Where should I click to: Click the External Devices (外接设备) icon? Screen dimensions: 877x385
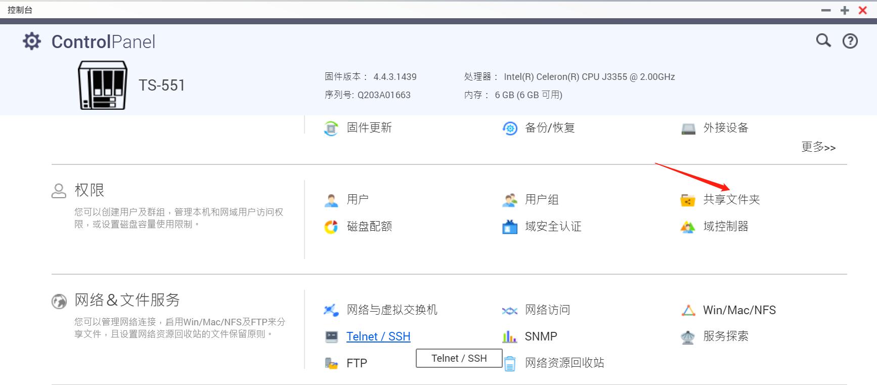[x=688, y=129]
